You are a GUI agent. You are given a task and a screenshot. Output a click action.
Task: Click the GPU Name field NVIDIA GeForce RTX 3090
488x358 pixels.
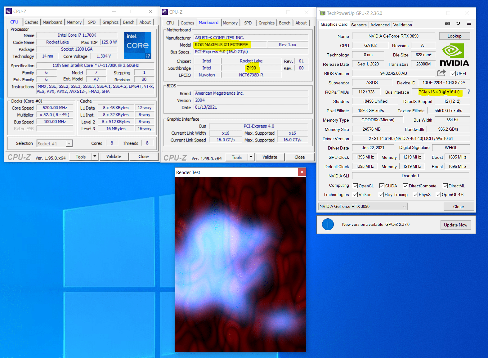coord(393,36)
